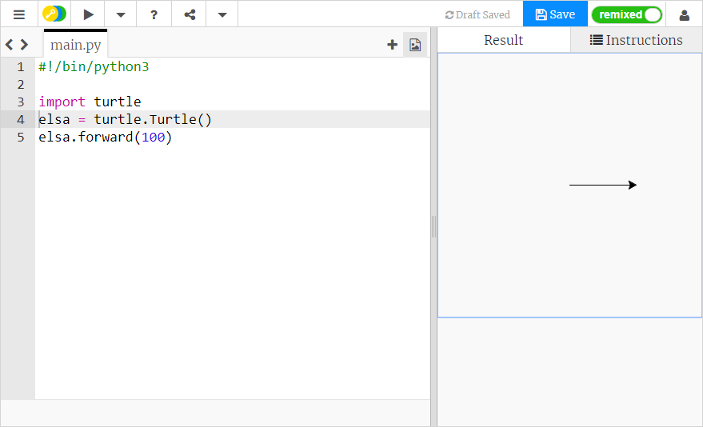Open the question mark help icon

(154, 14)
